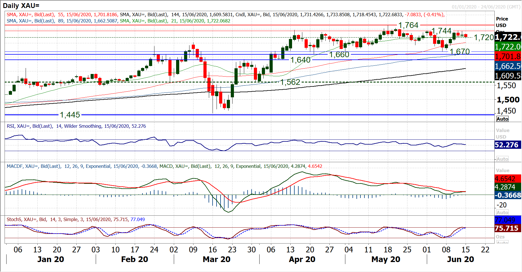Select the MACD histogram value tag -0.3668

507,195
